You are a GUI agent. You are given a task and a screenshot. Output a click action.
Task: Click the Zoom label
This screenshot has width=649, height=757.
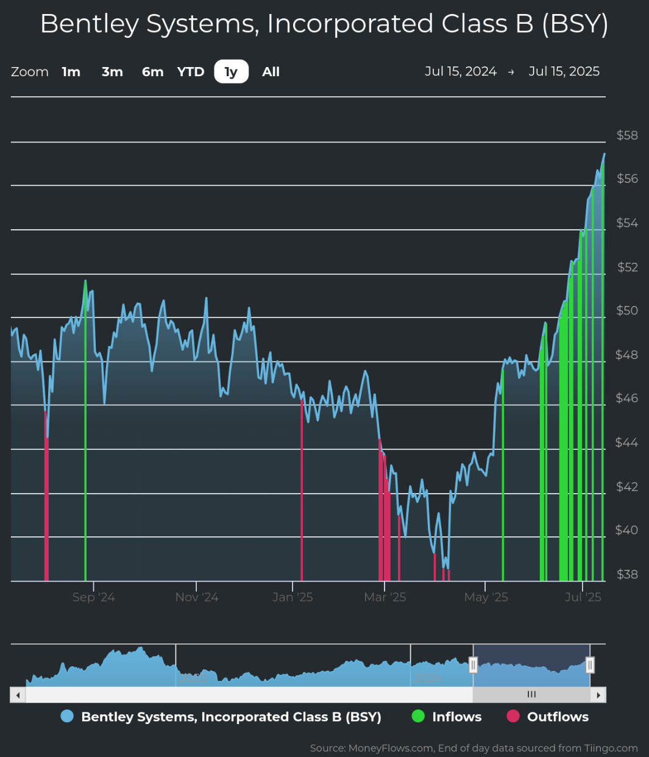tap(30, 72)
